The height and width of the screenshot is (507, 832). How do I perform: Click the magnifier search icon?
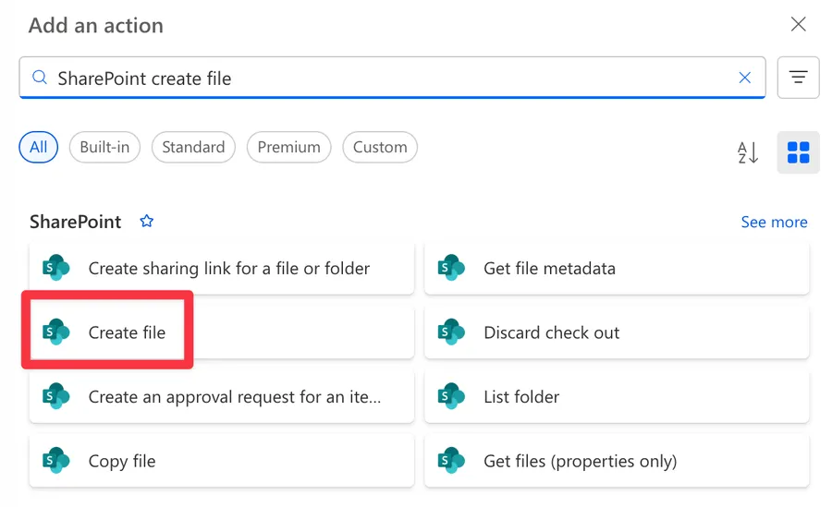[x=40, y=78]
